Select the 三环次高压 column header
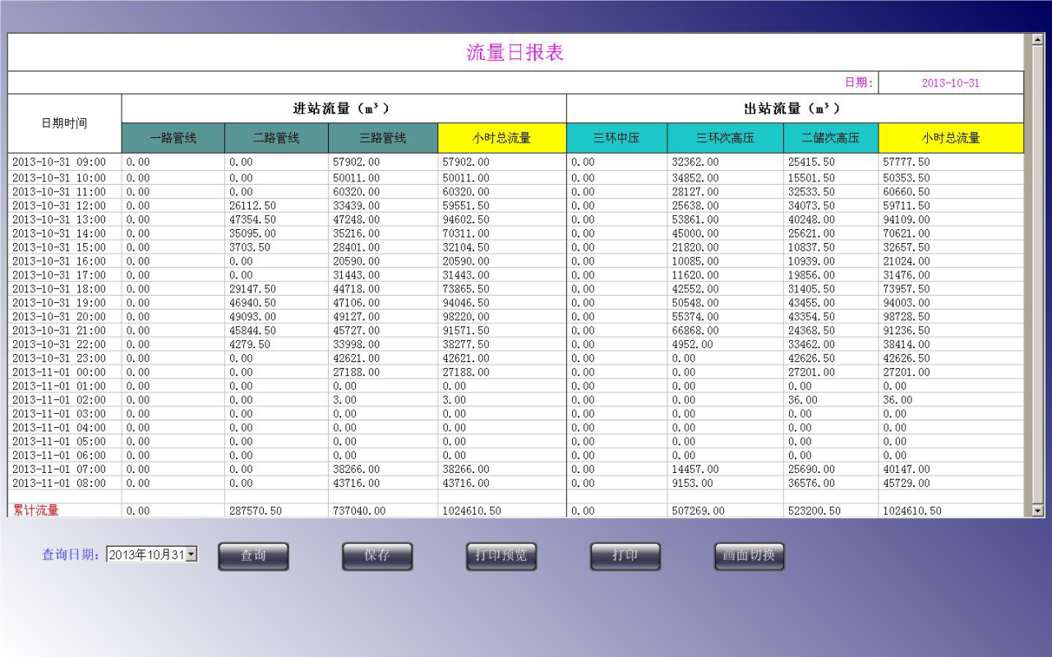 [x=725, y=138]
